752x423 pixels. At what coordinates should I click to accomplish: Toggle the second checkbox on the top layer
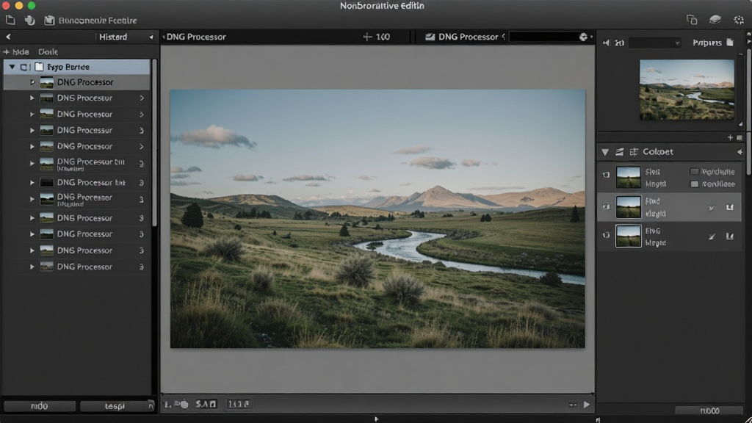694,184
